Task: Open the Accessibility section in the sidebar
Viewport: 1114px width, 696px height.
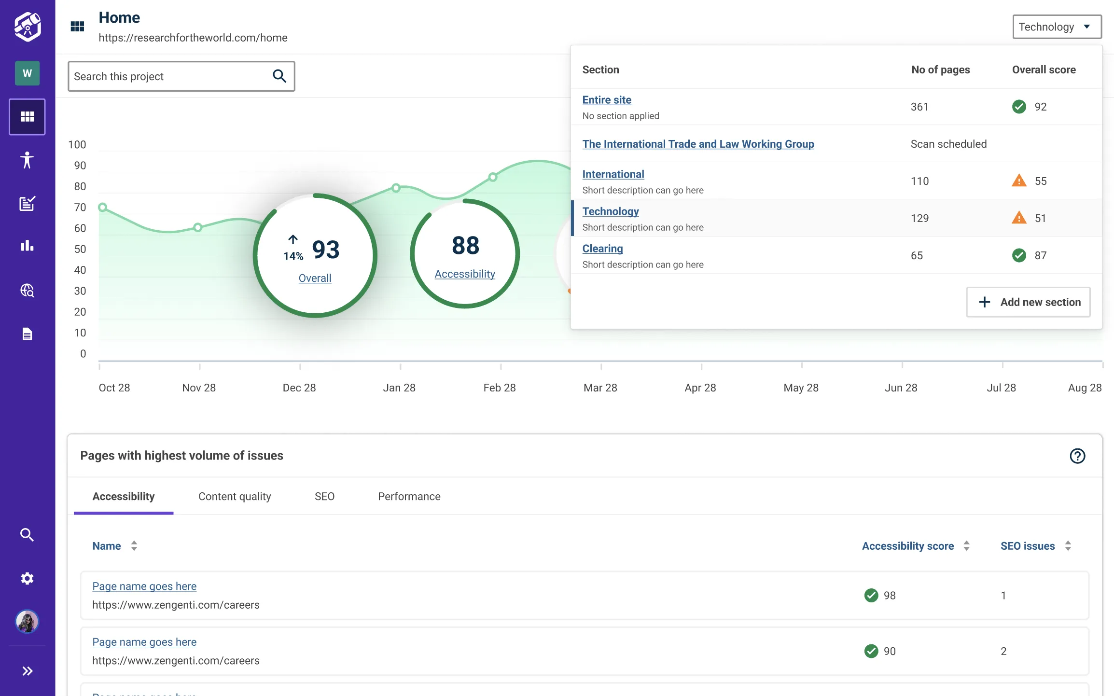Action: tap(27, 161)
